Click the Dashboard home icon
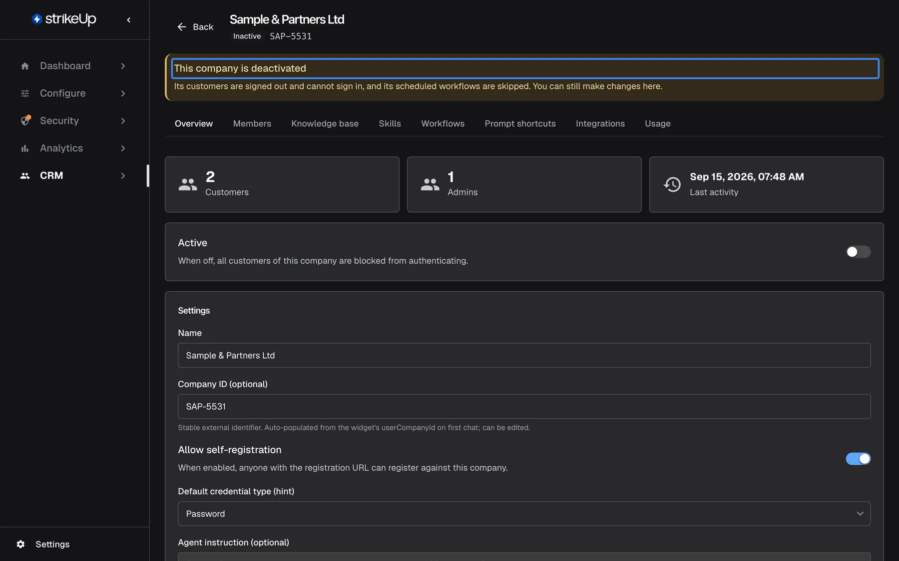The height and width of the screenshot is (561, 899). tap(25, 66)
